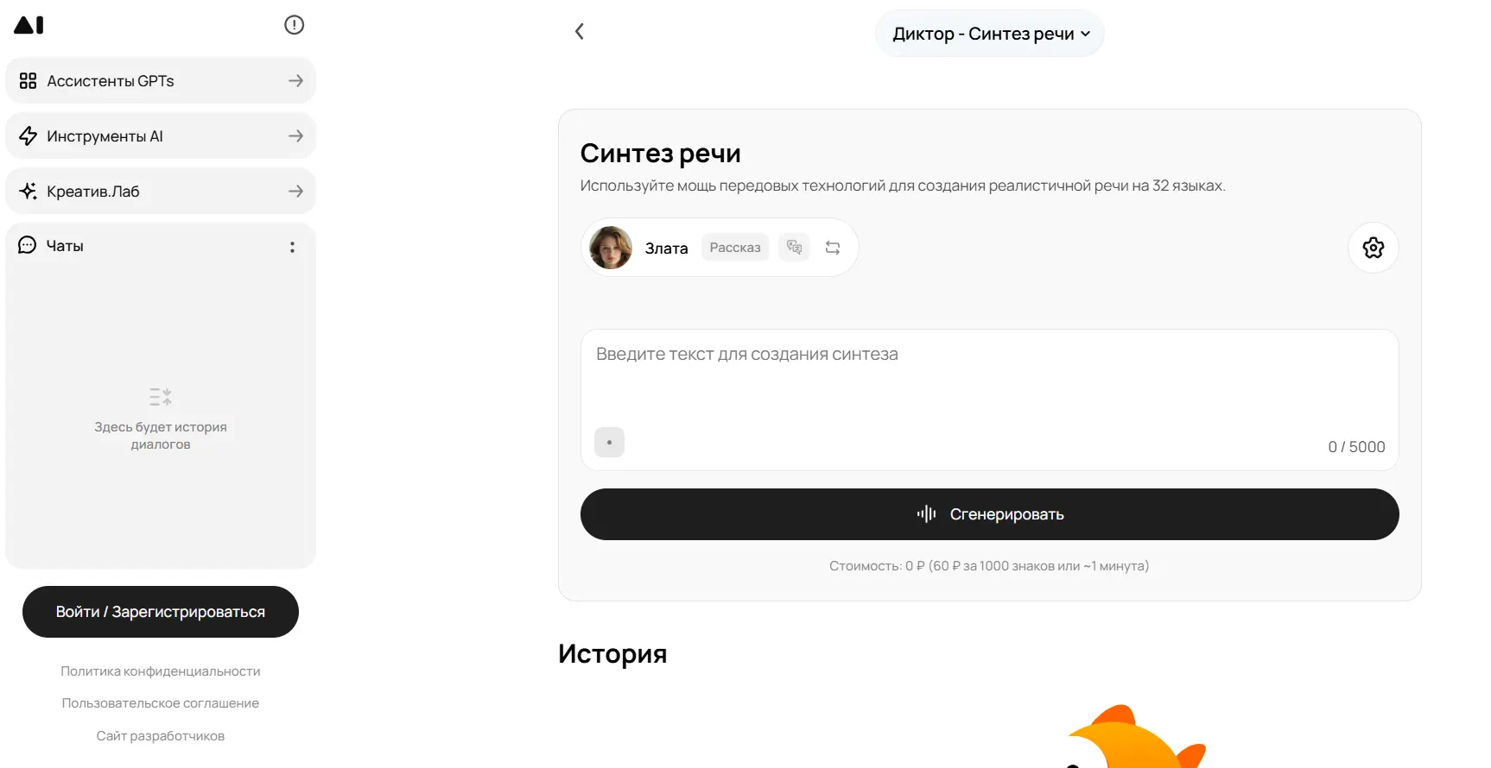Open Пользовательское соглашение link
This screenshot has width=1491, height=768.
(x=161, y=703)
